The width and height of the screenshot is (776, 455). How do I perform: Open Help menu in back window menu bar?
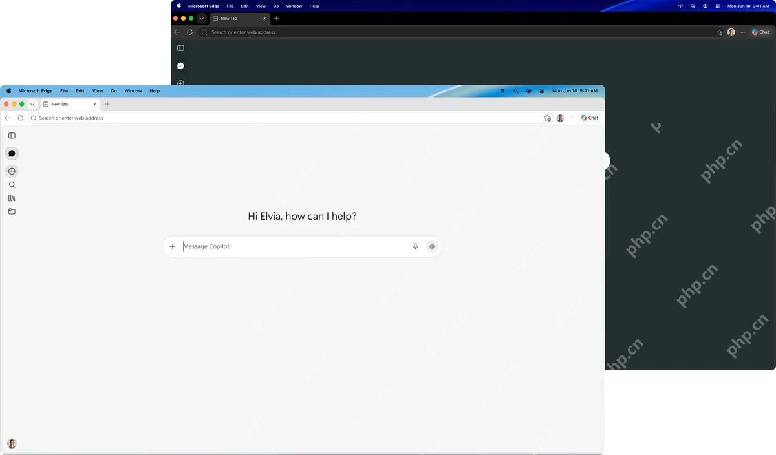click(314, 6)
